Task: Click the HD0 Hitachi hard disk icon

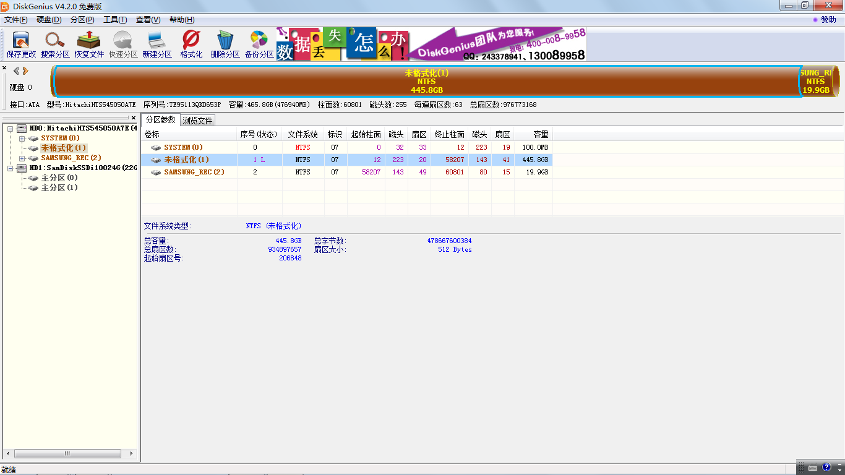Action: 22,128
